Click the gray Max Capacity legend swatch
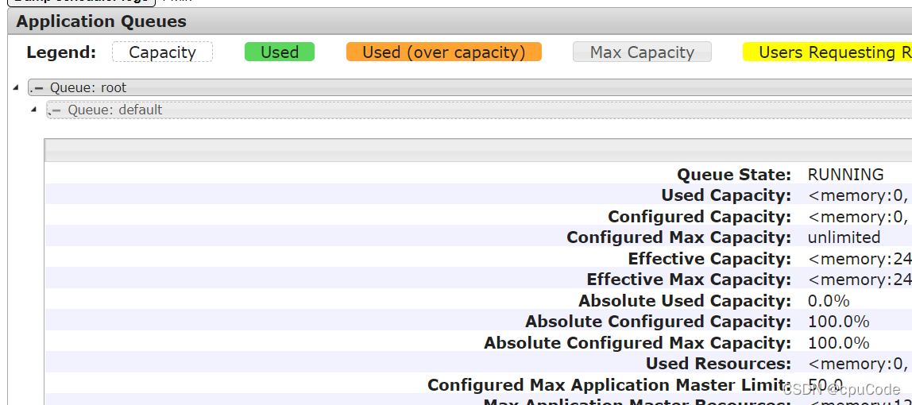The width and height of the screenshot is (912, 405). (642, 52)
